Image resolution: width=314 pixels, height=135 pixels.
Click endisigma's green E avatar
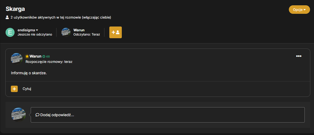click(10, 32)
